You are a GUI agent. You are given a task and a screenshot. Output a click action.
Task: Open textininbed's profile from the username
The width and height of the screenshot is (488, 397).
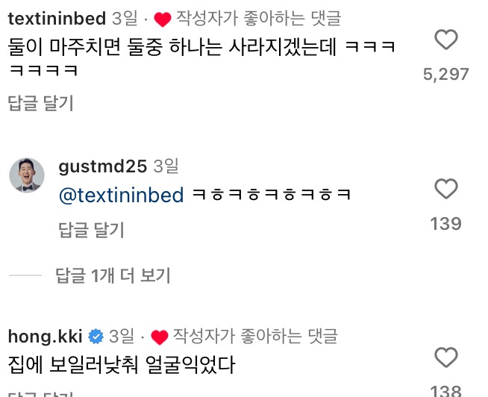tap(57, 18)
